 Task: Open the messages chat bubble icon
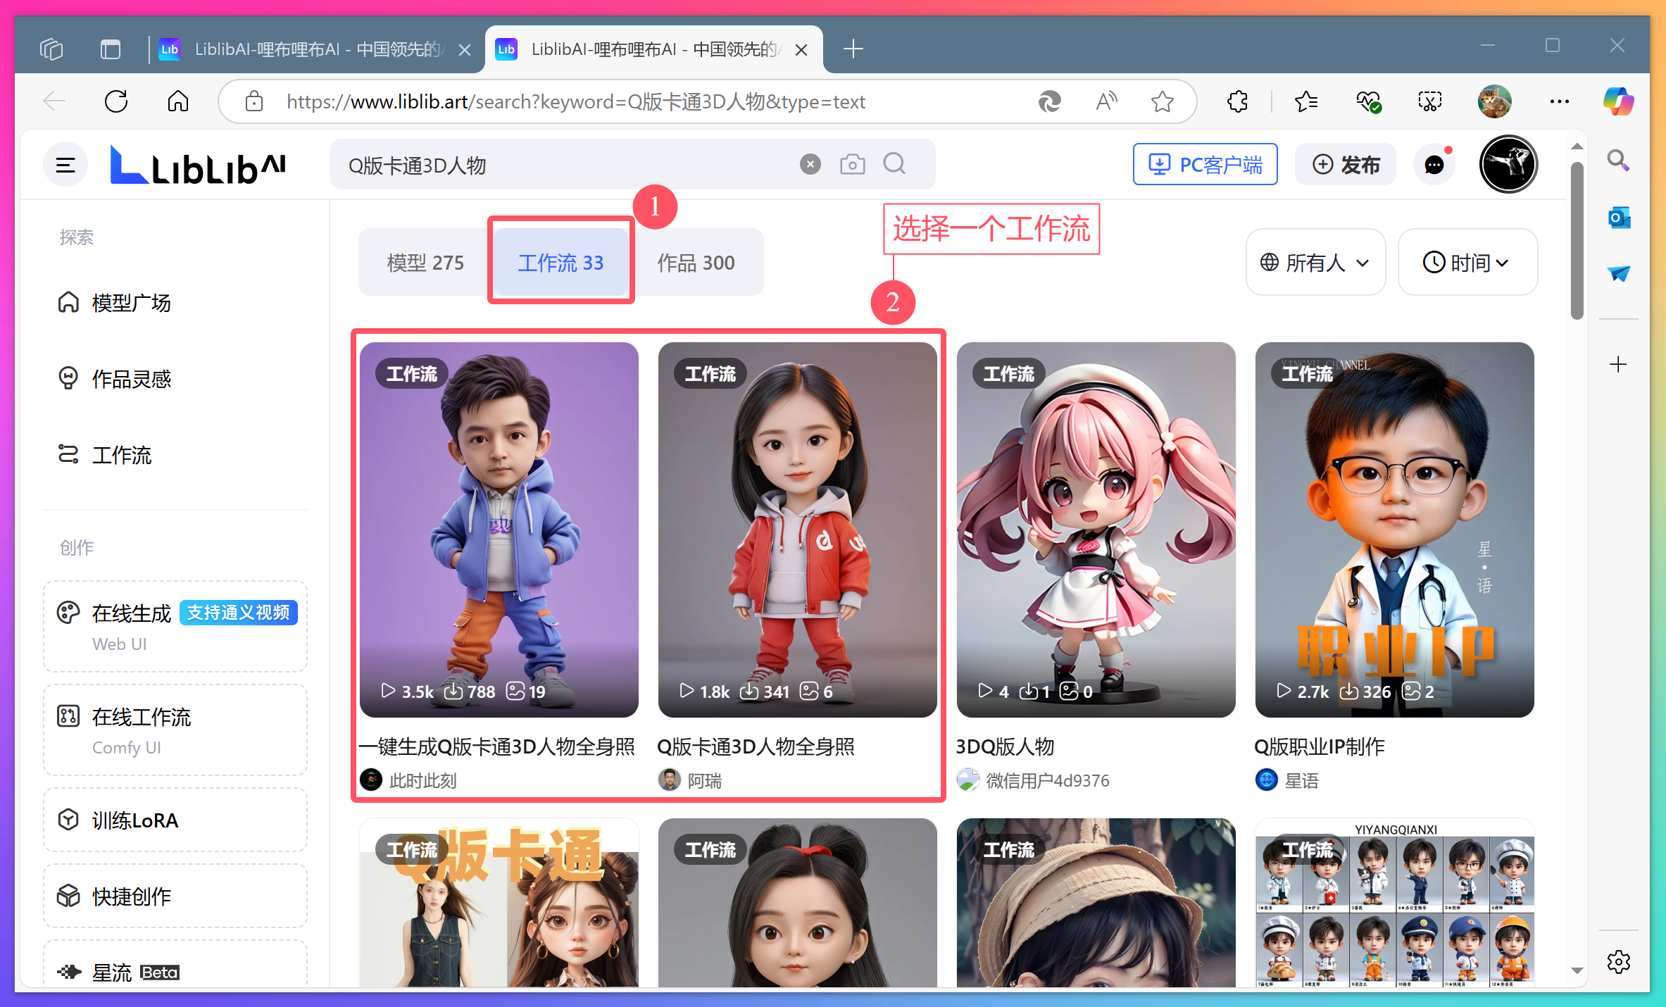pos(1434,165)
